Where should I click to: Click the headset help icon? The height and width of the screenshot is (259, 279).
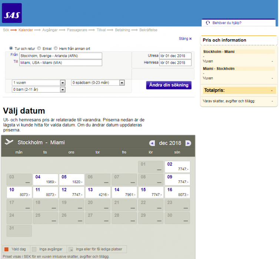[x=208, y=23]
